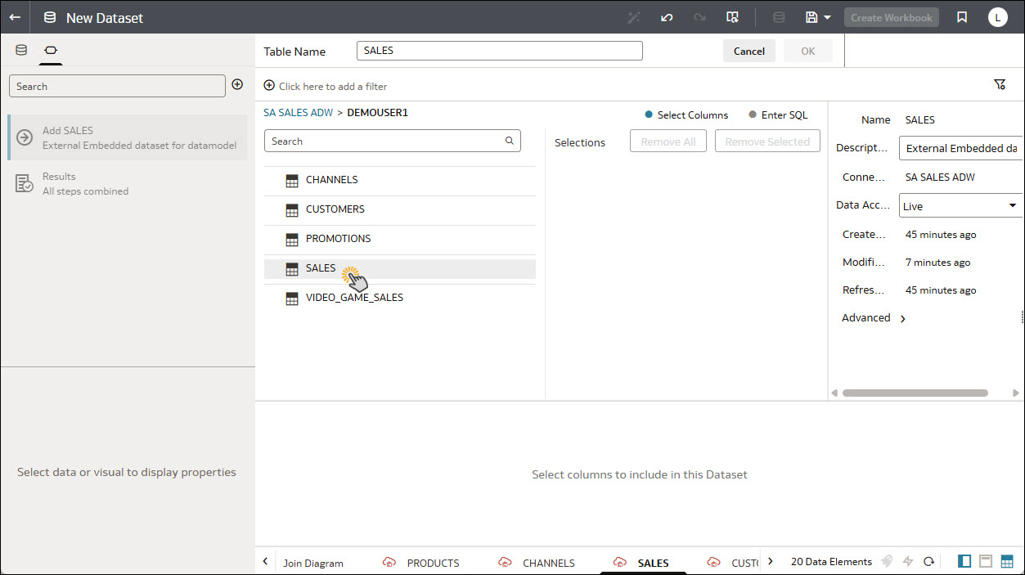Go back using the header arrow
1025x575 pixels.
tap(15, 17)
